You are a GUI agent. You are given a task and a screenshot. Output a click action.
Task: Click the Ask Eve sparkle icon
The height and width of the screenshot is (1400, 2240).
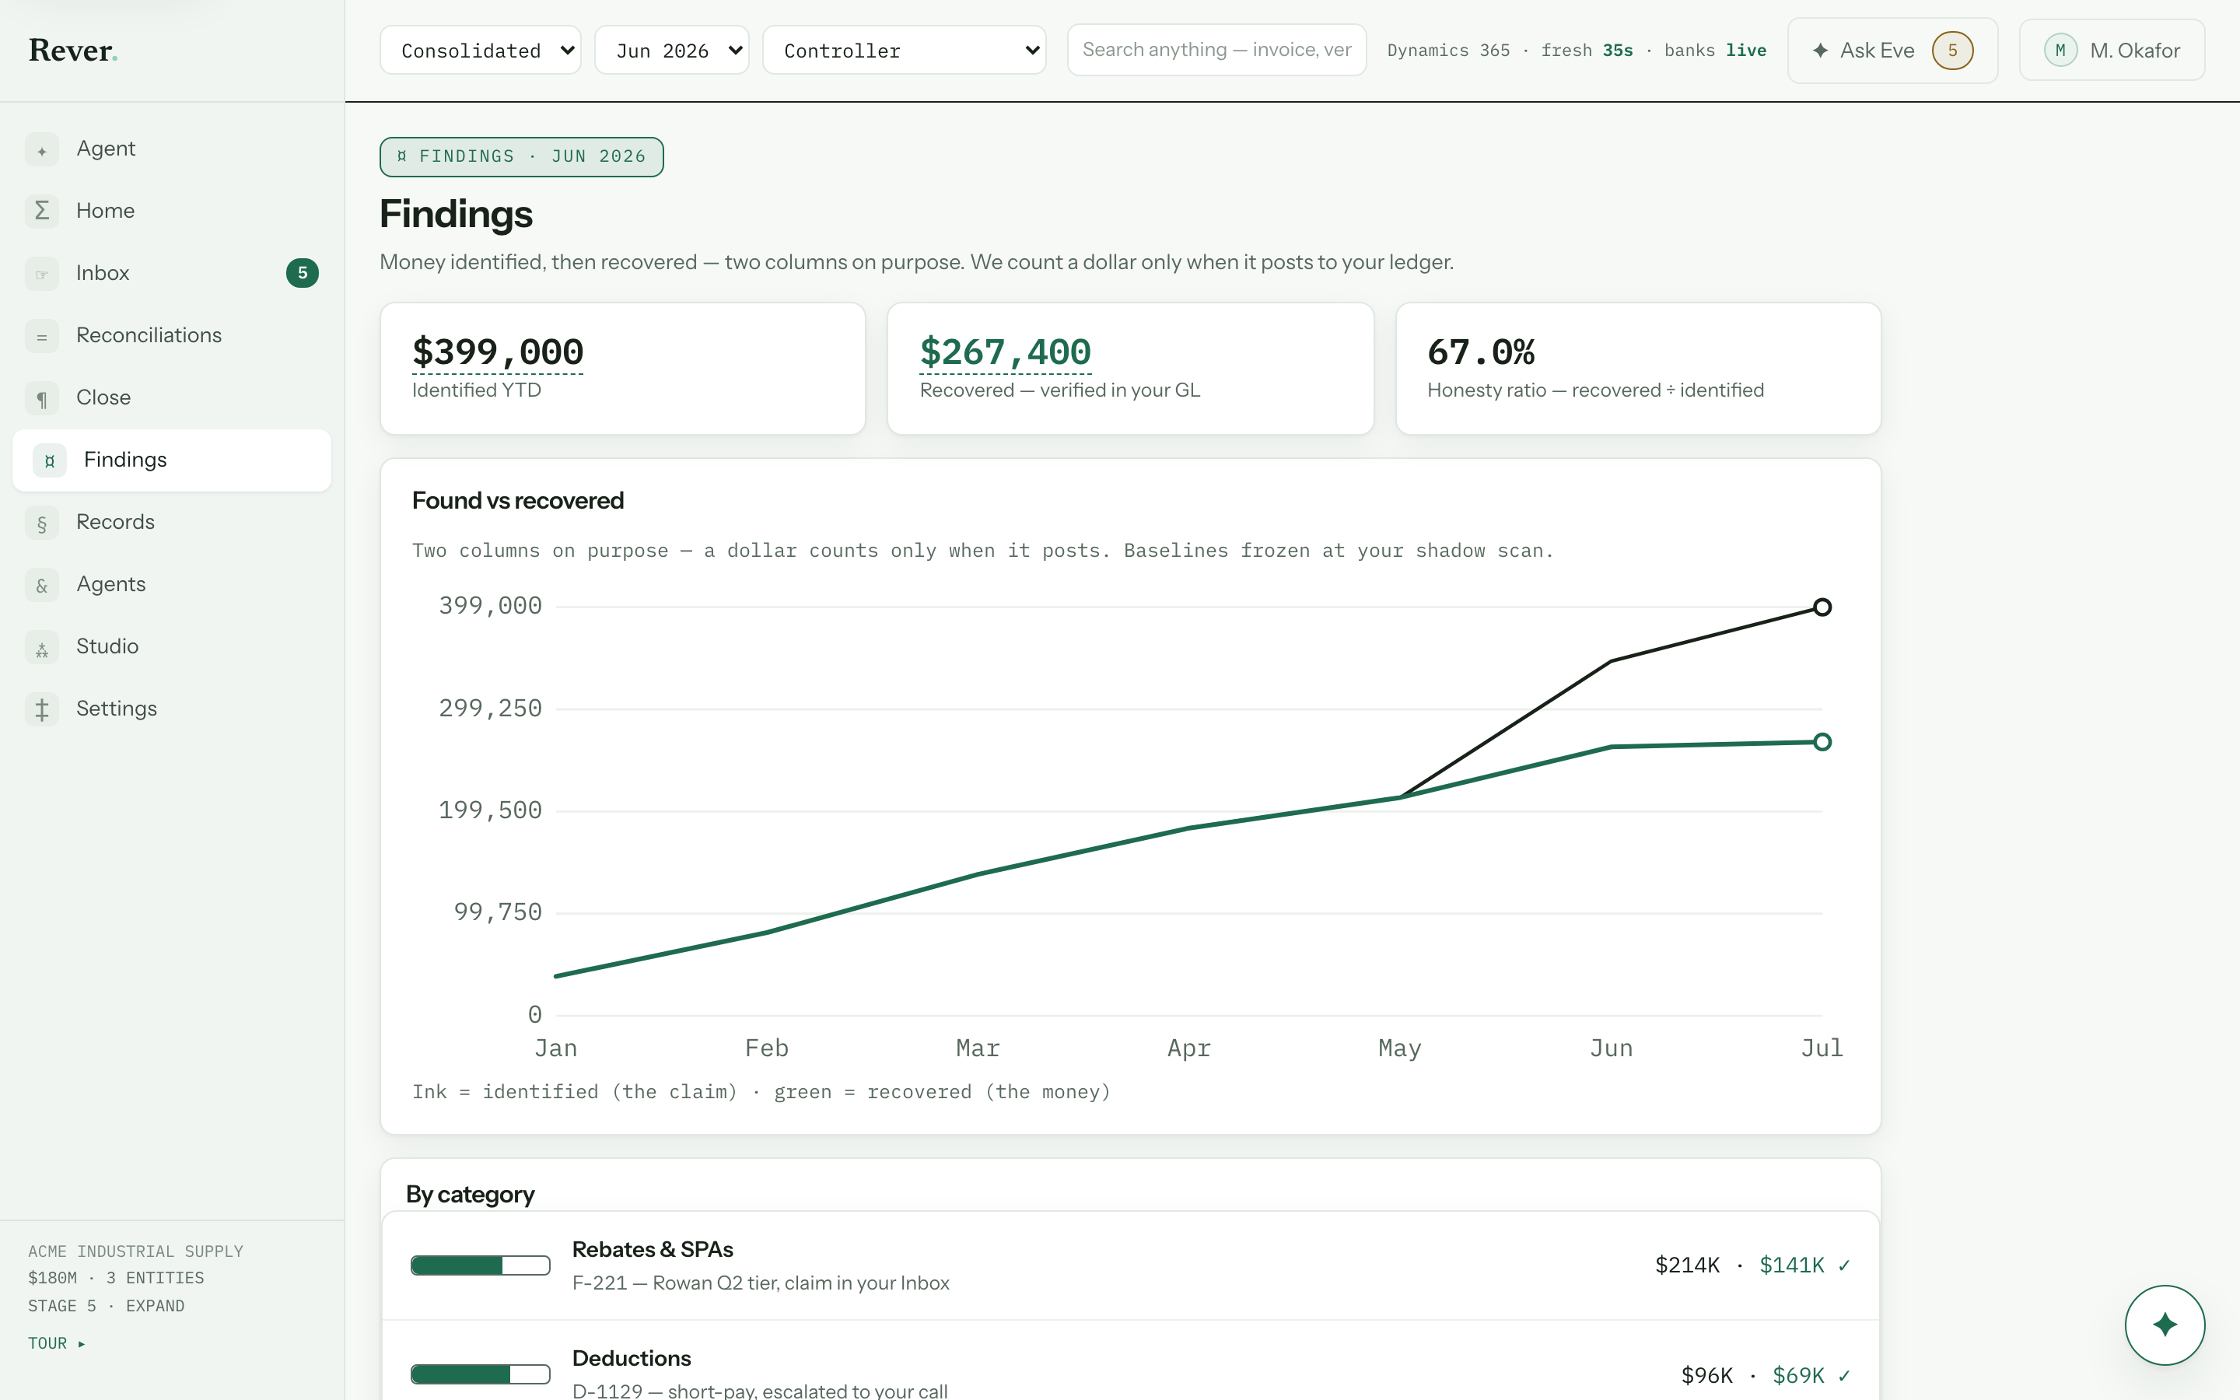tap(1820, 50)
